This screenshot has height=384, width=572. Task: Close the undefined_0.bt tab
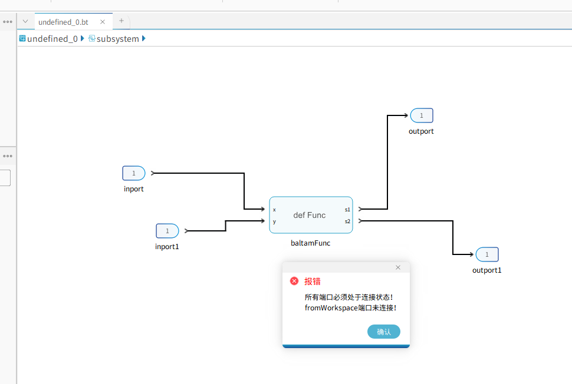point(103,22)
